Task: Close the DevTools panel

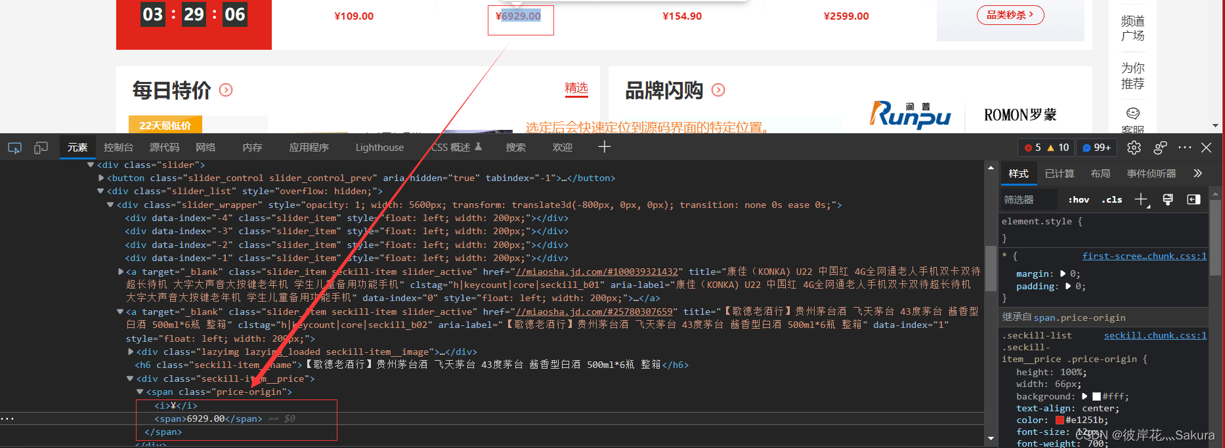Action: coord(1206,148)
